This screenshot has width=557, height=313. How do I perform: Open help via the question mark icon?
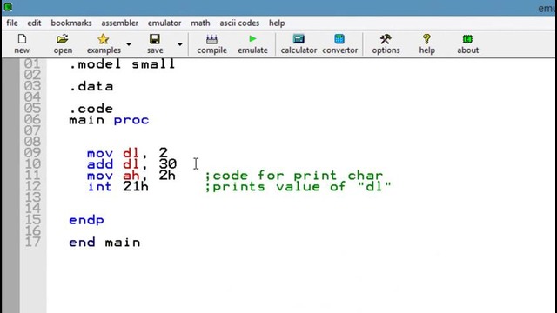tap(426, 38)
